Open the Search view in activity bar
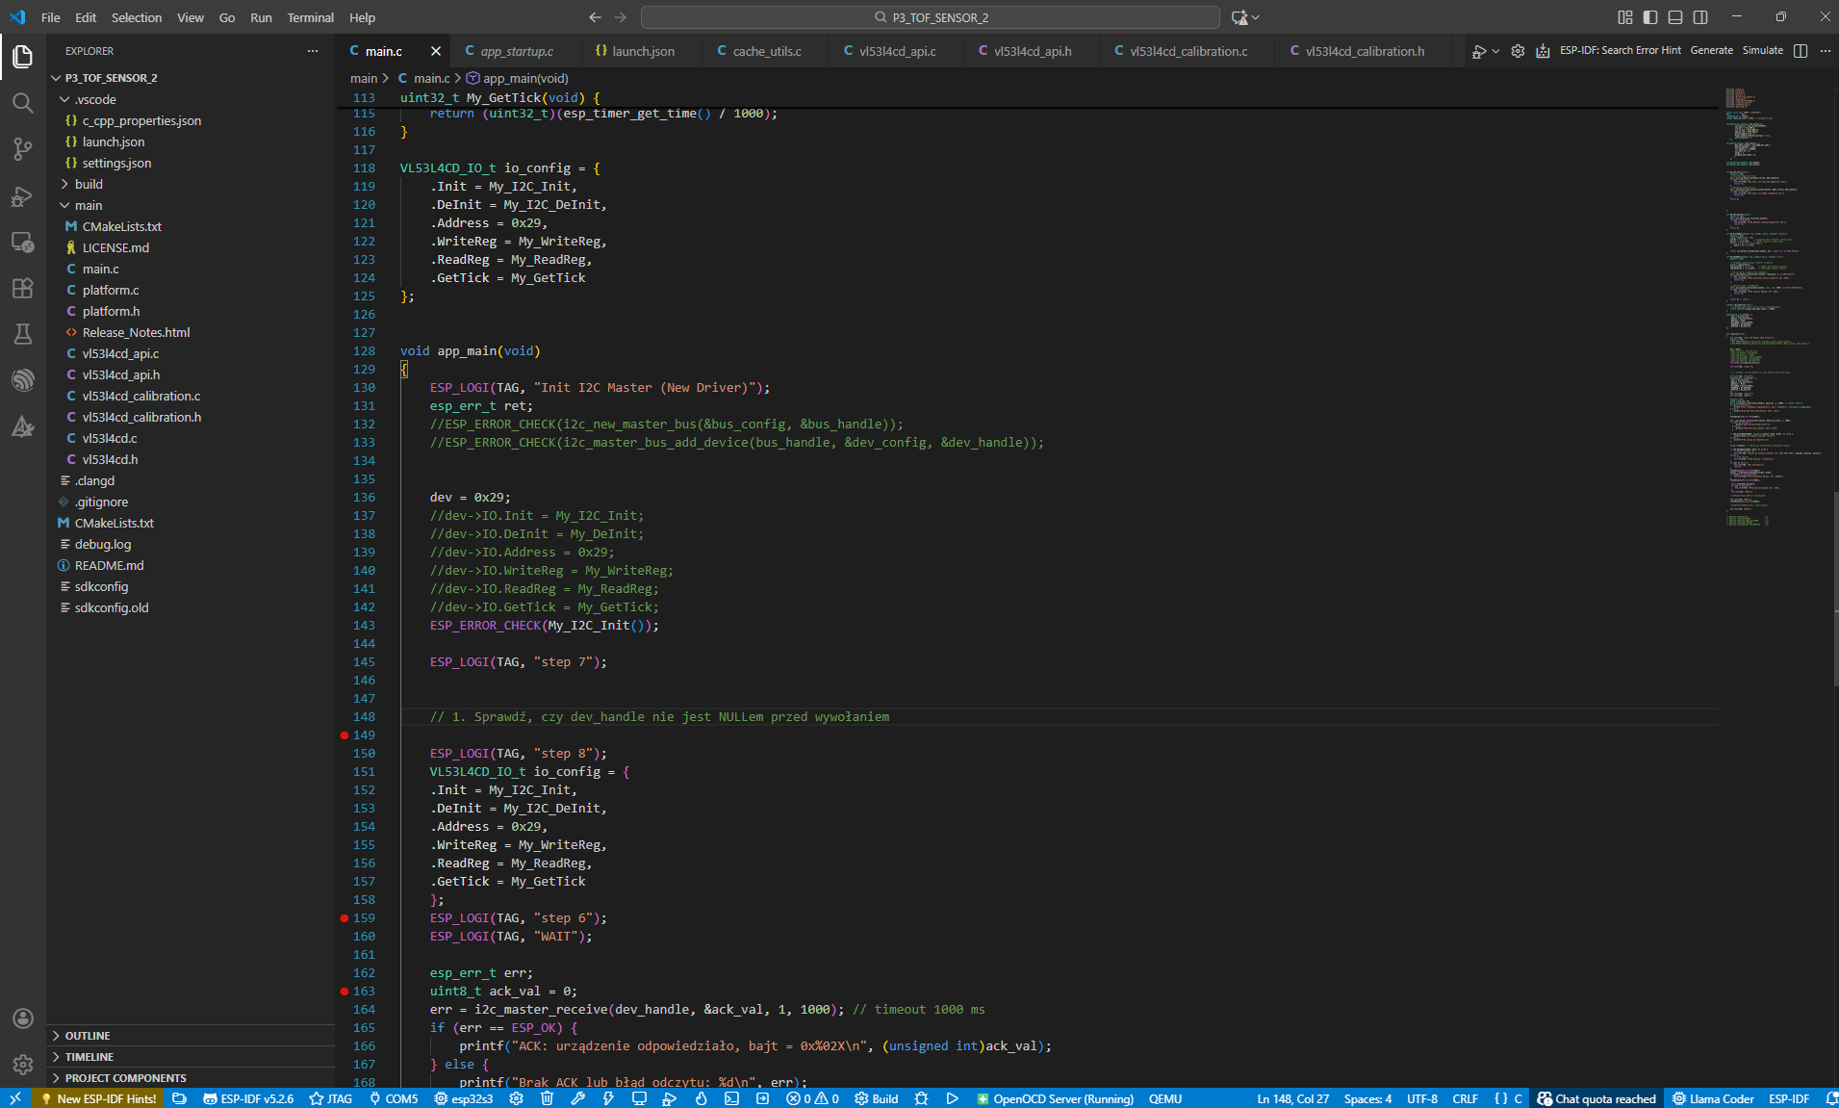Screen dimensions: 1839x1108 click(23, 103)
